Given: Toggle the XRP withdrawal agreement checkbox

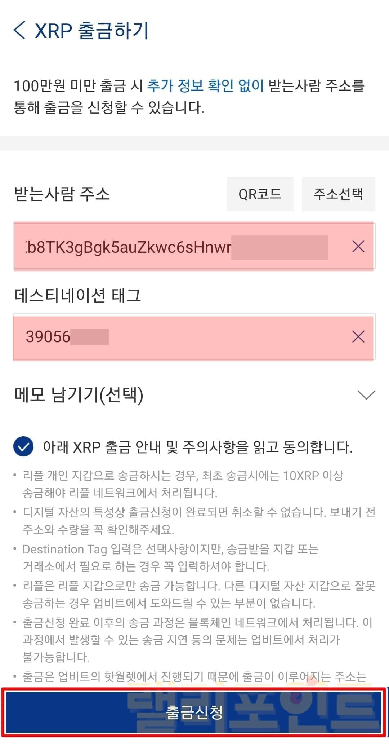Looking at the screenshot, I should (23, 447).
